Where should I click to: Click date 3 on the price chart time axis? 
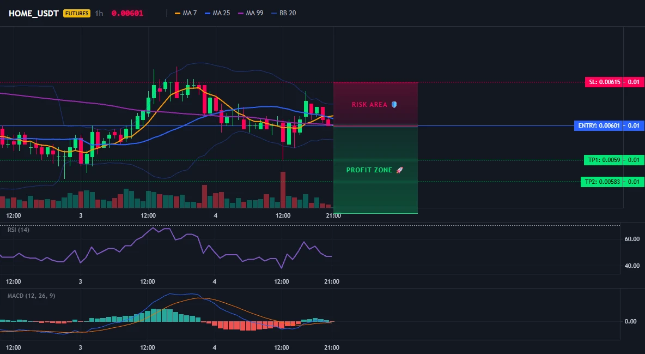81,215
